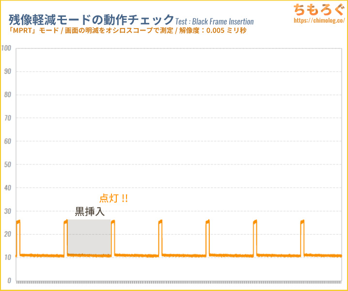Click the first brightness pulse at chart start
The image size is (348, 291).
tap(18, 238)
